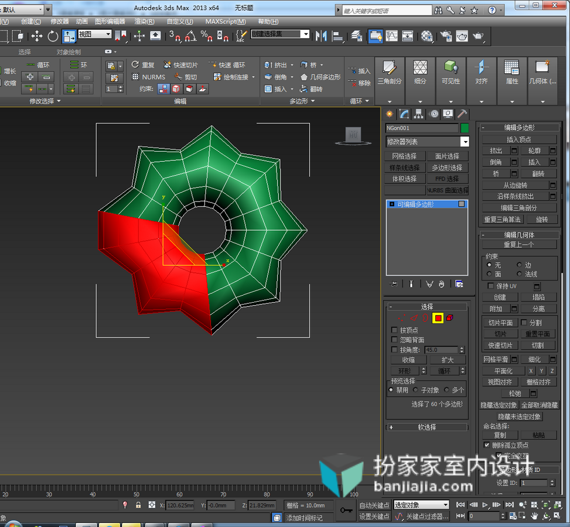This screenshot has height=527, width=570.
Task: Activate the Select and Scale tool
Action: coord(69,36)
